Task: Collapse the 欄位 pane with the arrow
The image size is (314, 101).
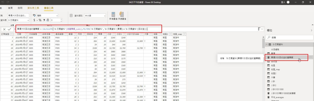Action: pyautogui.click(x=311, y=30)
